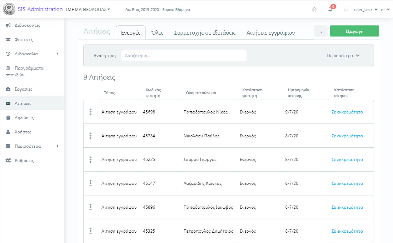Expand the Διδασκαλία submenu chevron
393x243 pixels.
coord(58,54)
